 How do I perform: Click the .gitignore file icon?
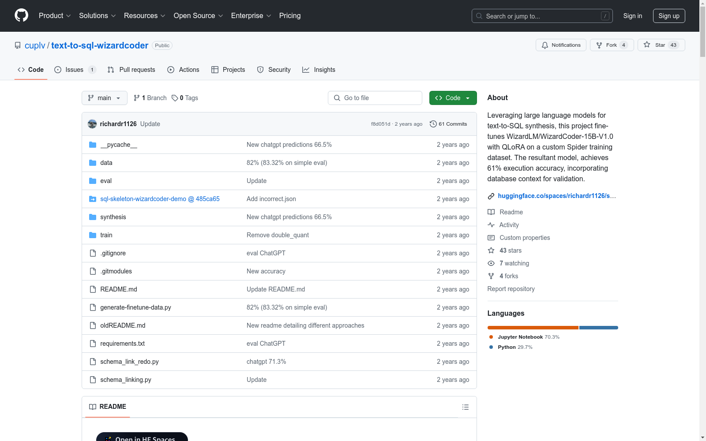click(93, 253)
